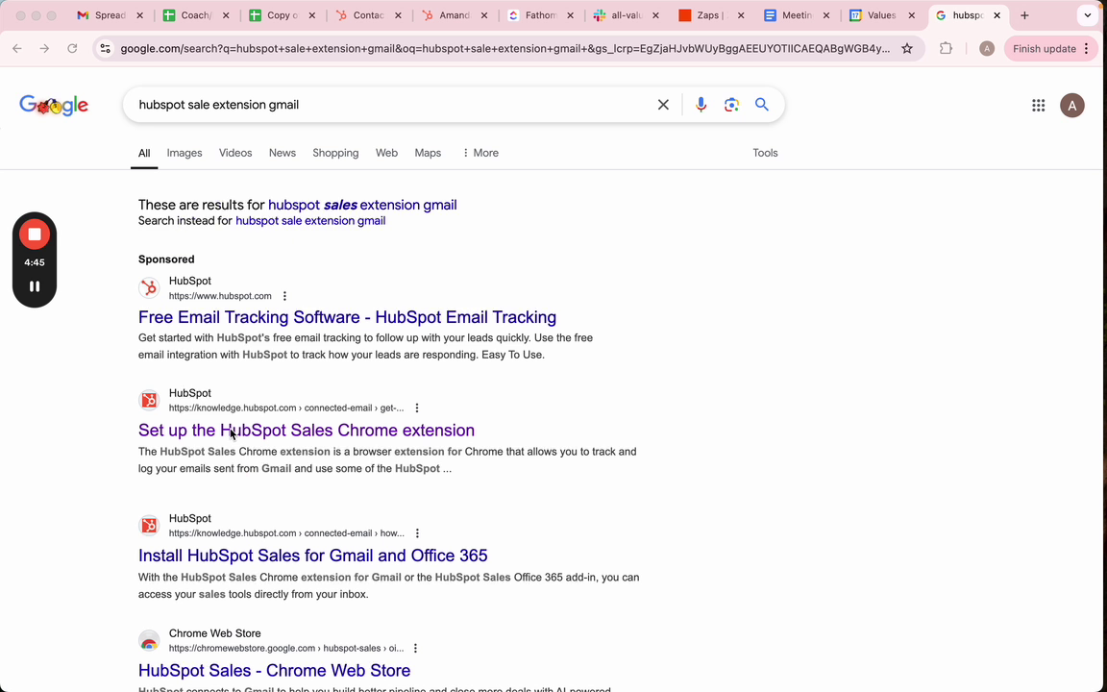Stop the screen recording

click(34, 235)
